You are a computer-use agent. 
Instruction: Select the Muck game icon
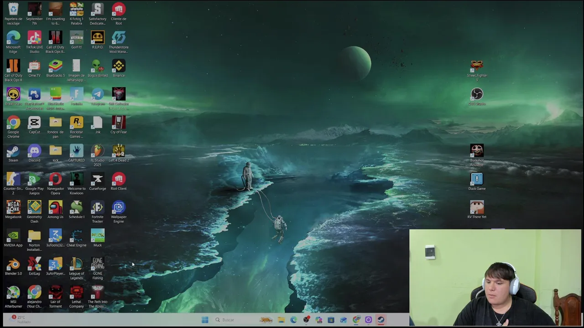[x=97, y=238]
